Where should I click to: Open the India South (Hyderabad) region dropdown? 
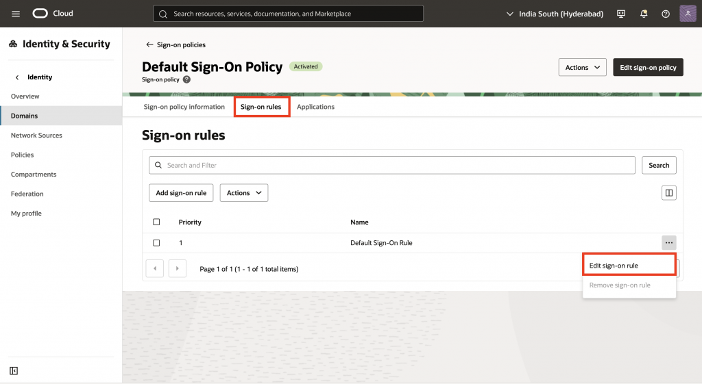[555, 14]
